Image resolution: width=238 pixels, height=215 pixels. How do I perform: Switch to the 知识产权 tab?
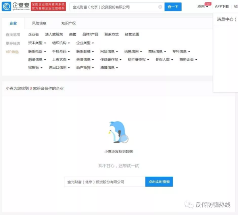coord(68,23)
